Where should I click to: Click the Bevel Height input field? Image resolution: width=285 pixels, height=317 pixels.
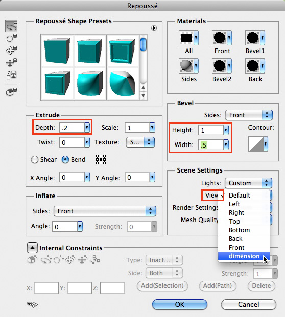(x=210, y=130)
